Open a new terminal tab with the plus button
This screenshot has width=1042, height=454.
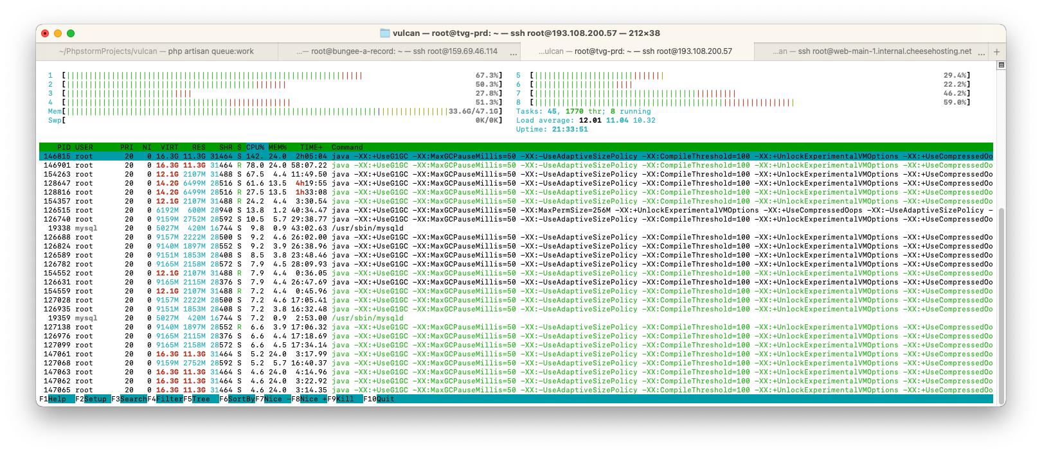point(996,51)
